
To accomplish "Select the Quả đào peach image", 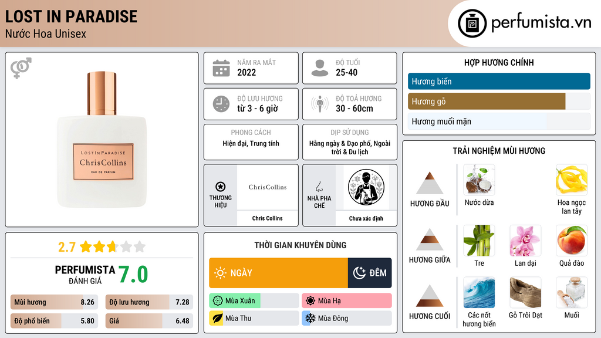I will point(572,240).
